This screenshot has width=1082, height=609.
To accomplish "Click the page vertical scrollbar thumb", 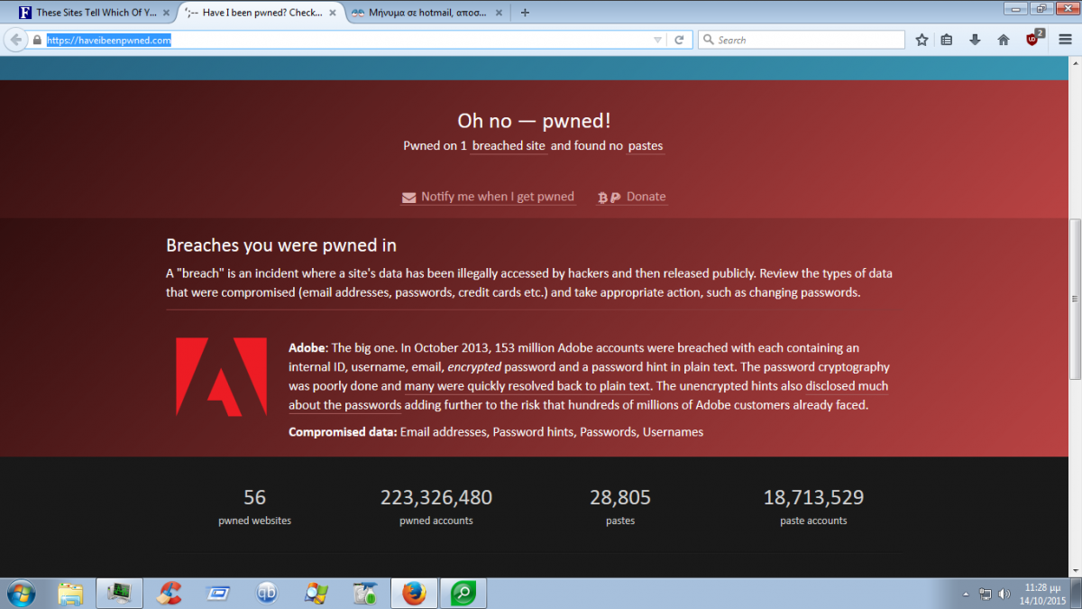I will pyautogui.click(x=1074, y=299).
